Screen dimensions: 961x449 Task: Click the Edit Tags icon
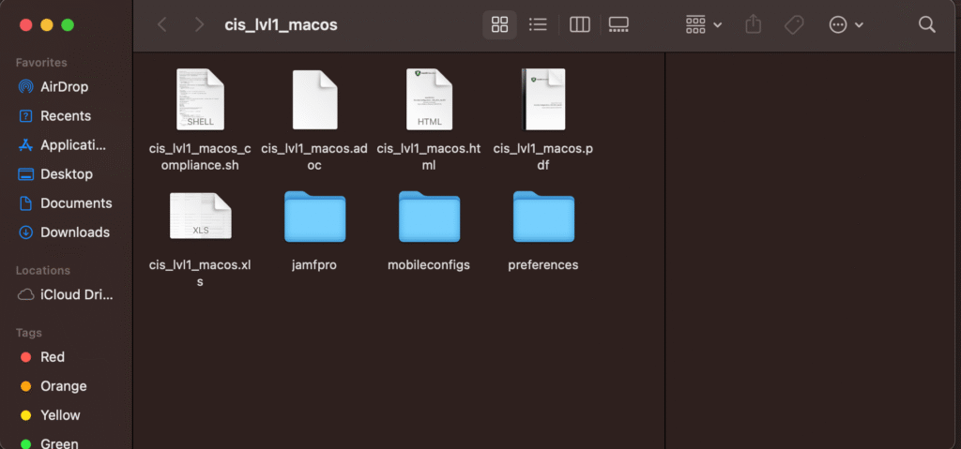click(794, 25)
